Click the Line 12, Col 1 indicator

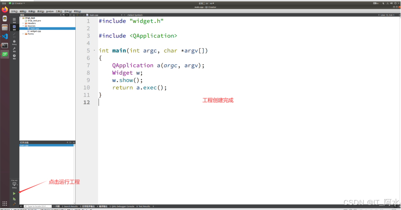(388, 15)
